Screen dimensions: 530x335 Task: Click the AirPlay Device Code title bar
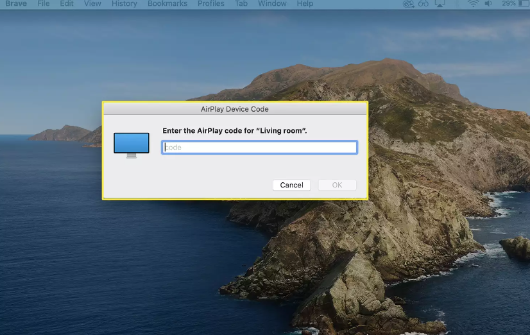(235, 109)
